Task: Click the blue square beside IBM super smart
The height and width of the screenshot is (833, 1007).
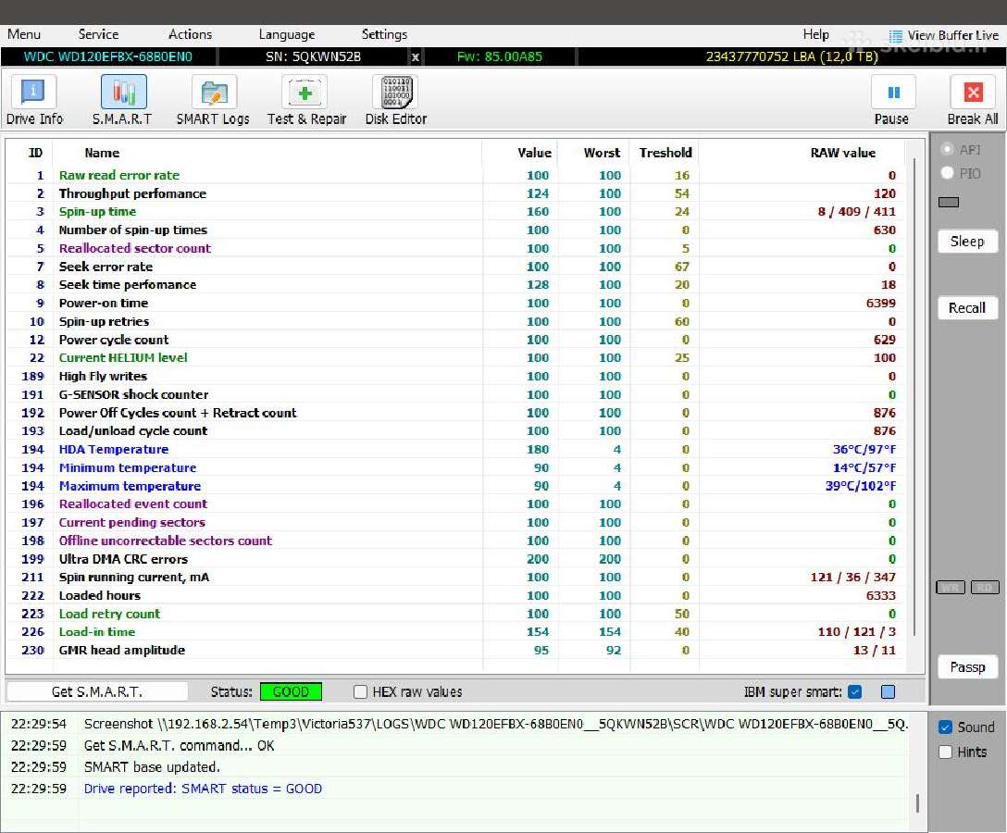Action: point(889,691)
